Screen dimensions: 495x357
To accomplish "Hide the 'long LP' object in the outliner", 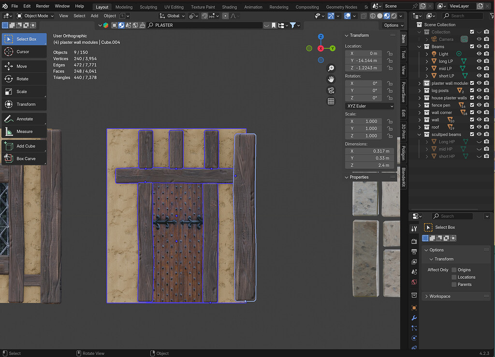I will (479, 61).
